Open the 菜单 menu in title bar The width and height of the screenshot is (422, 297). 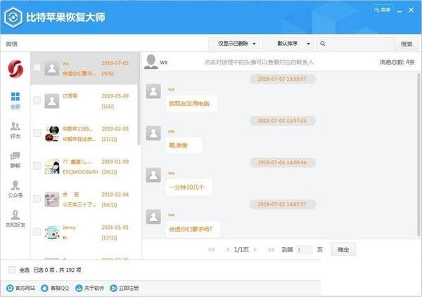point(382,10)
